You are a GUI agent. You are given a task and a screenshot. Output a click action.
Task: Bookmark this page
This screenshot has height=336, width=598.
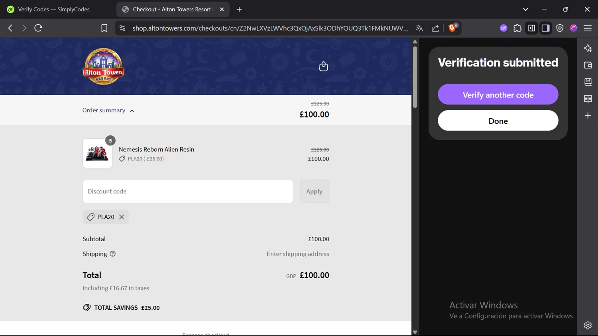click(x=104, y=28)
